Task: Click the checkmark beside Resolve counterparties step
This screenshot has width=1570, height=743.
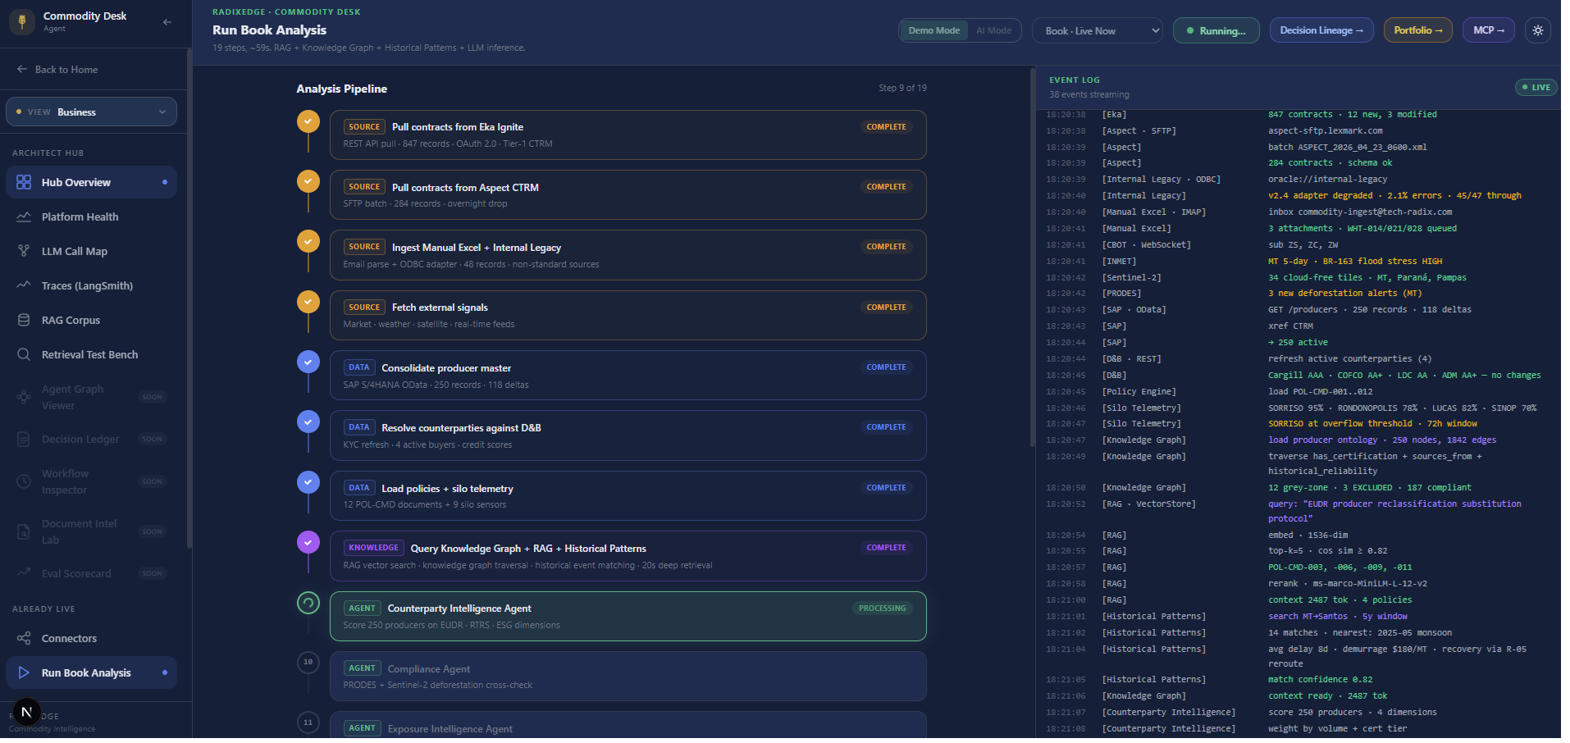Action: click(x=308, y=422)
